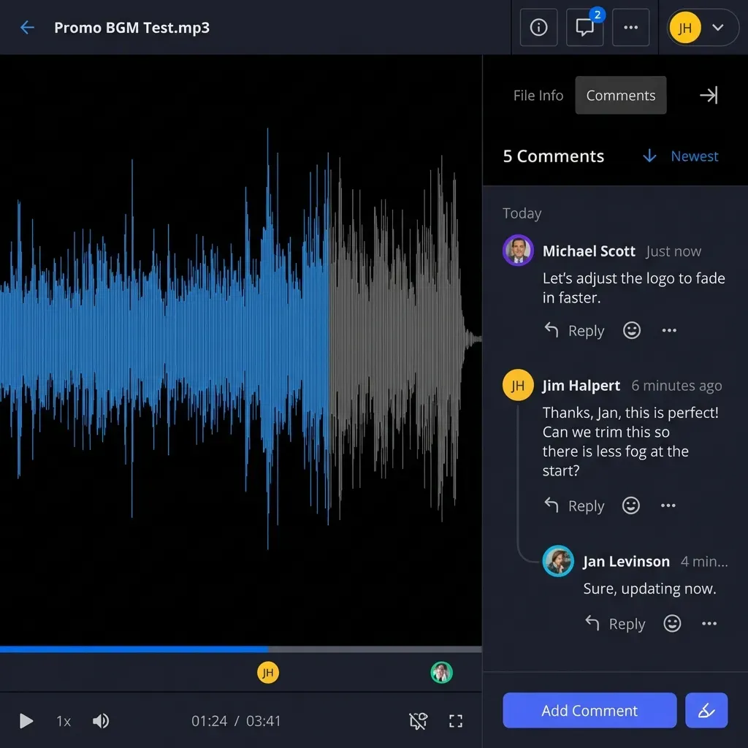Click the Add Comment button
The height and width of the screenshot is (748, 748).
(589, 710)
